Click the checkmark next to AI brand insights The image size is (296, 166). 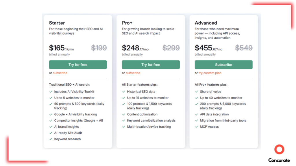(51, 127)
